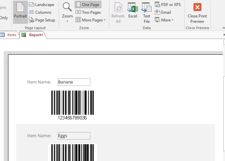Open the More Pages dropdown

91,20
